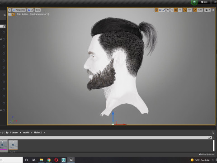Select the third folder in breadcrumb path
217x163 pixels.
pyautogui.click(x=38, y=133)
